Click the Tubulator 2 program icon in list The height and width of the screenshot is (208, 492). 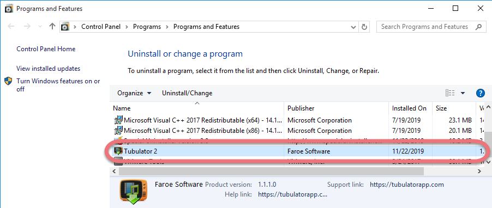coord(118,151)
